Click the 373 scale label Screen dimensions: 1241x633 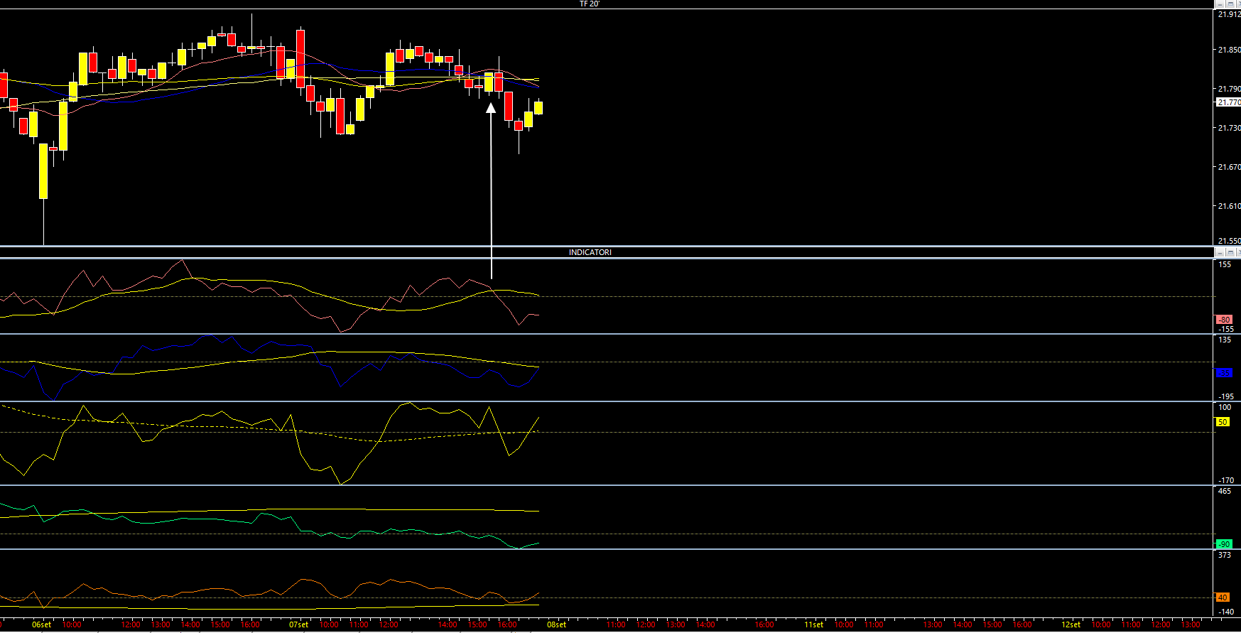1225,555
